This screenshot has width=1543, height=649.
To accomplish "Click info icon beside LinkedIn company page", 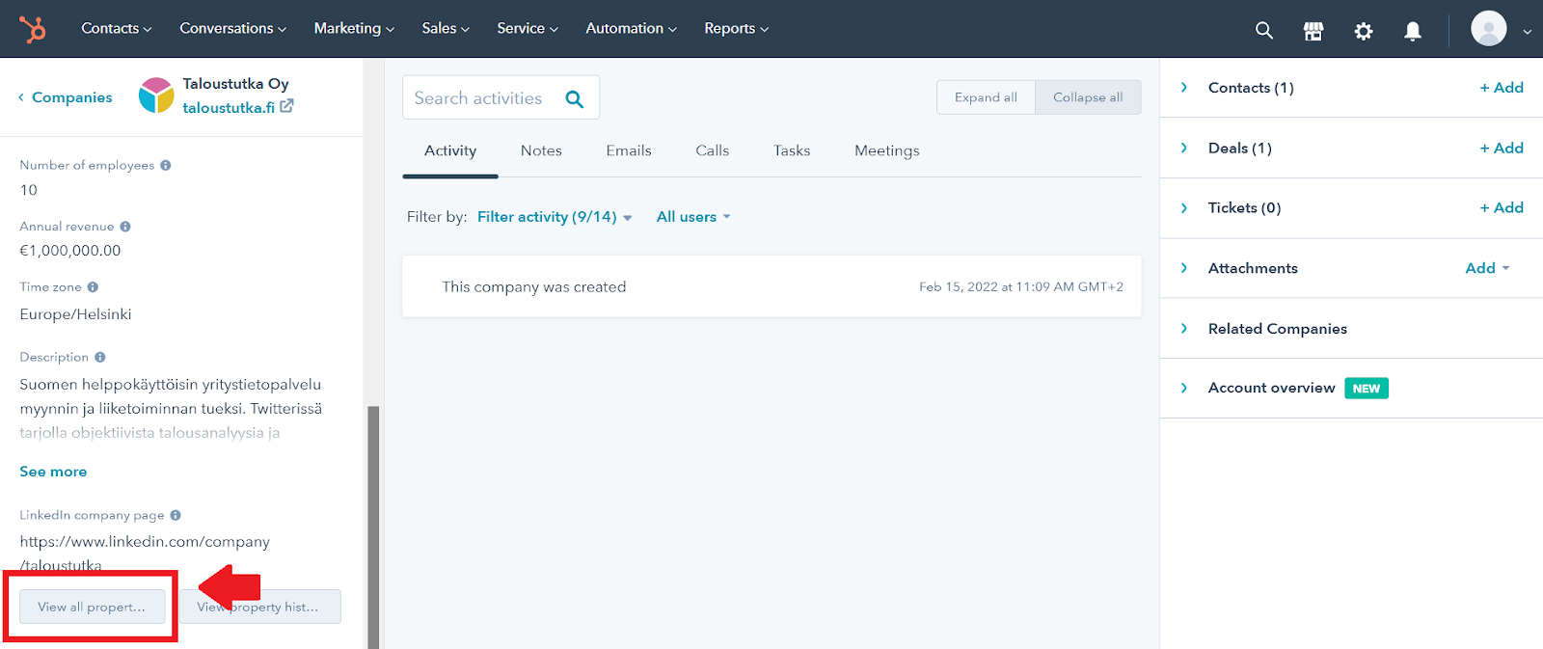I will click(x=176, y=515).
